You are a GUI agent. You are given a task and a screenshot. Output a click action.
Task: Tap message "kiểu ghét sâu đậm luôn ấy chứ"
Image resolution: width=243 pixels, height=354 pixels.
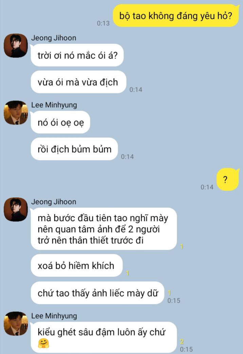pyautogui.click(x=104, y=337)
